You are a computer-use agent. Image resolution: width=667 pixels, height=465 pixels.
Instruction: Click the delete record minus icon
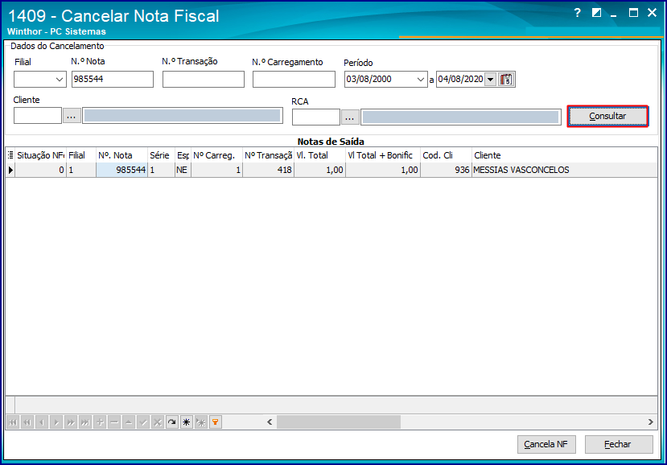tap(114, 422)
